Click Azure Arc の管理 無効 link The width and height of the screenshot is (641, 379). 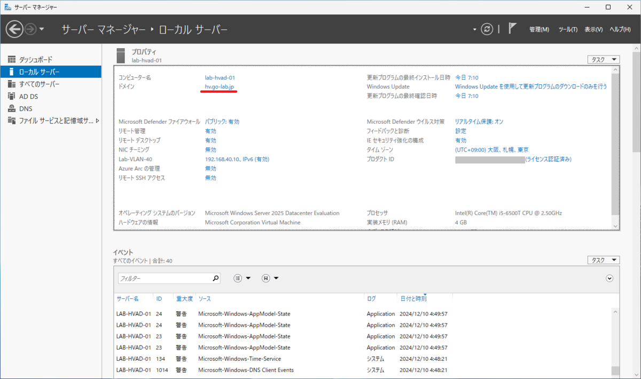click(x=210, y=168)
